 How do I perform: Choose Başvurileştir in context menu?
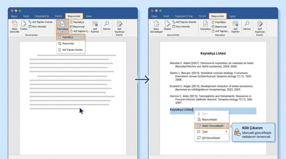pos(212,120)
